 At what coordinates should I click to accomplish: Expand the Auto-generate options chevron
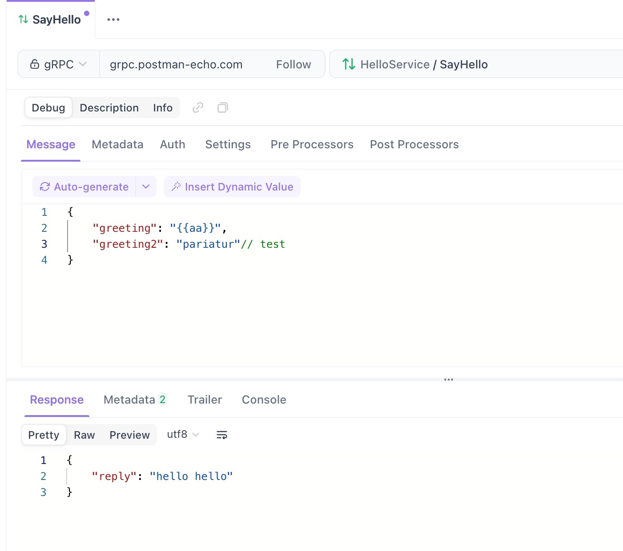pos(146,186)
